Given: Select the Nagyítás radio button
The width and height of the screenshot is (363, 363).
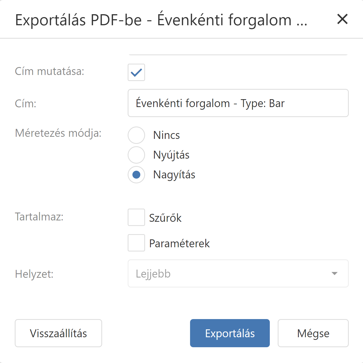Looking at the screenshot, I should [x=136, y=175].
